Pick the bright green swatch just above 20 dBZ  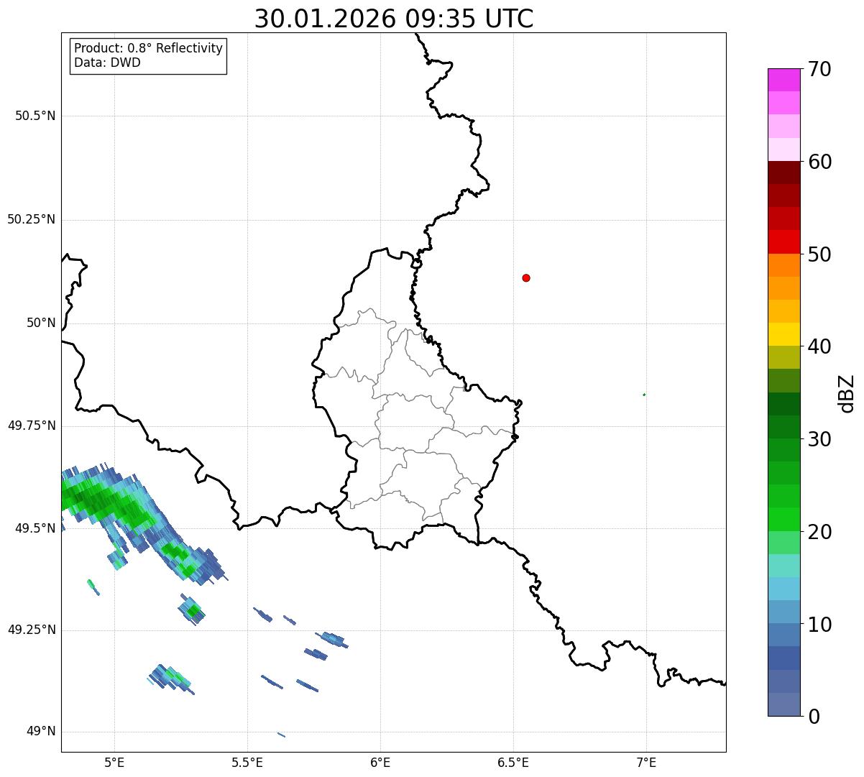click(x=783, y=520)
